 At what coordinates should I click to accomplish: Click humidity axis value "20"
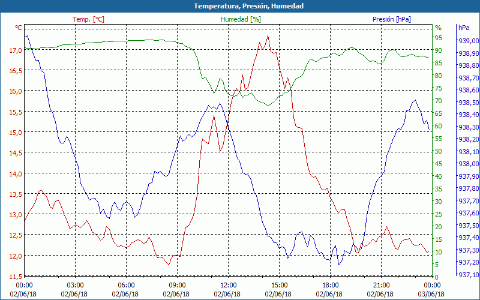439,227
